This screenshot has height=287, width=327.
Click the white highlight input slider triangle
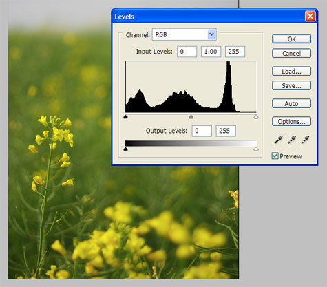pos(256,117)
